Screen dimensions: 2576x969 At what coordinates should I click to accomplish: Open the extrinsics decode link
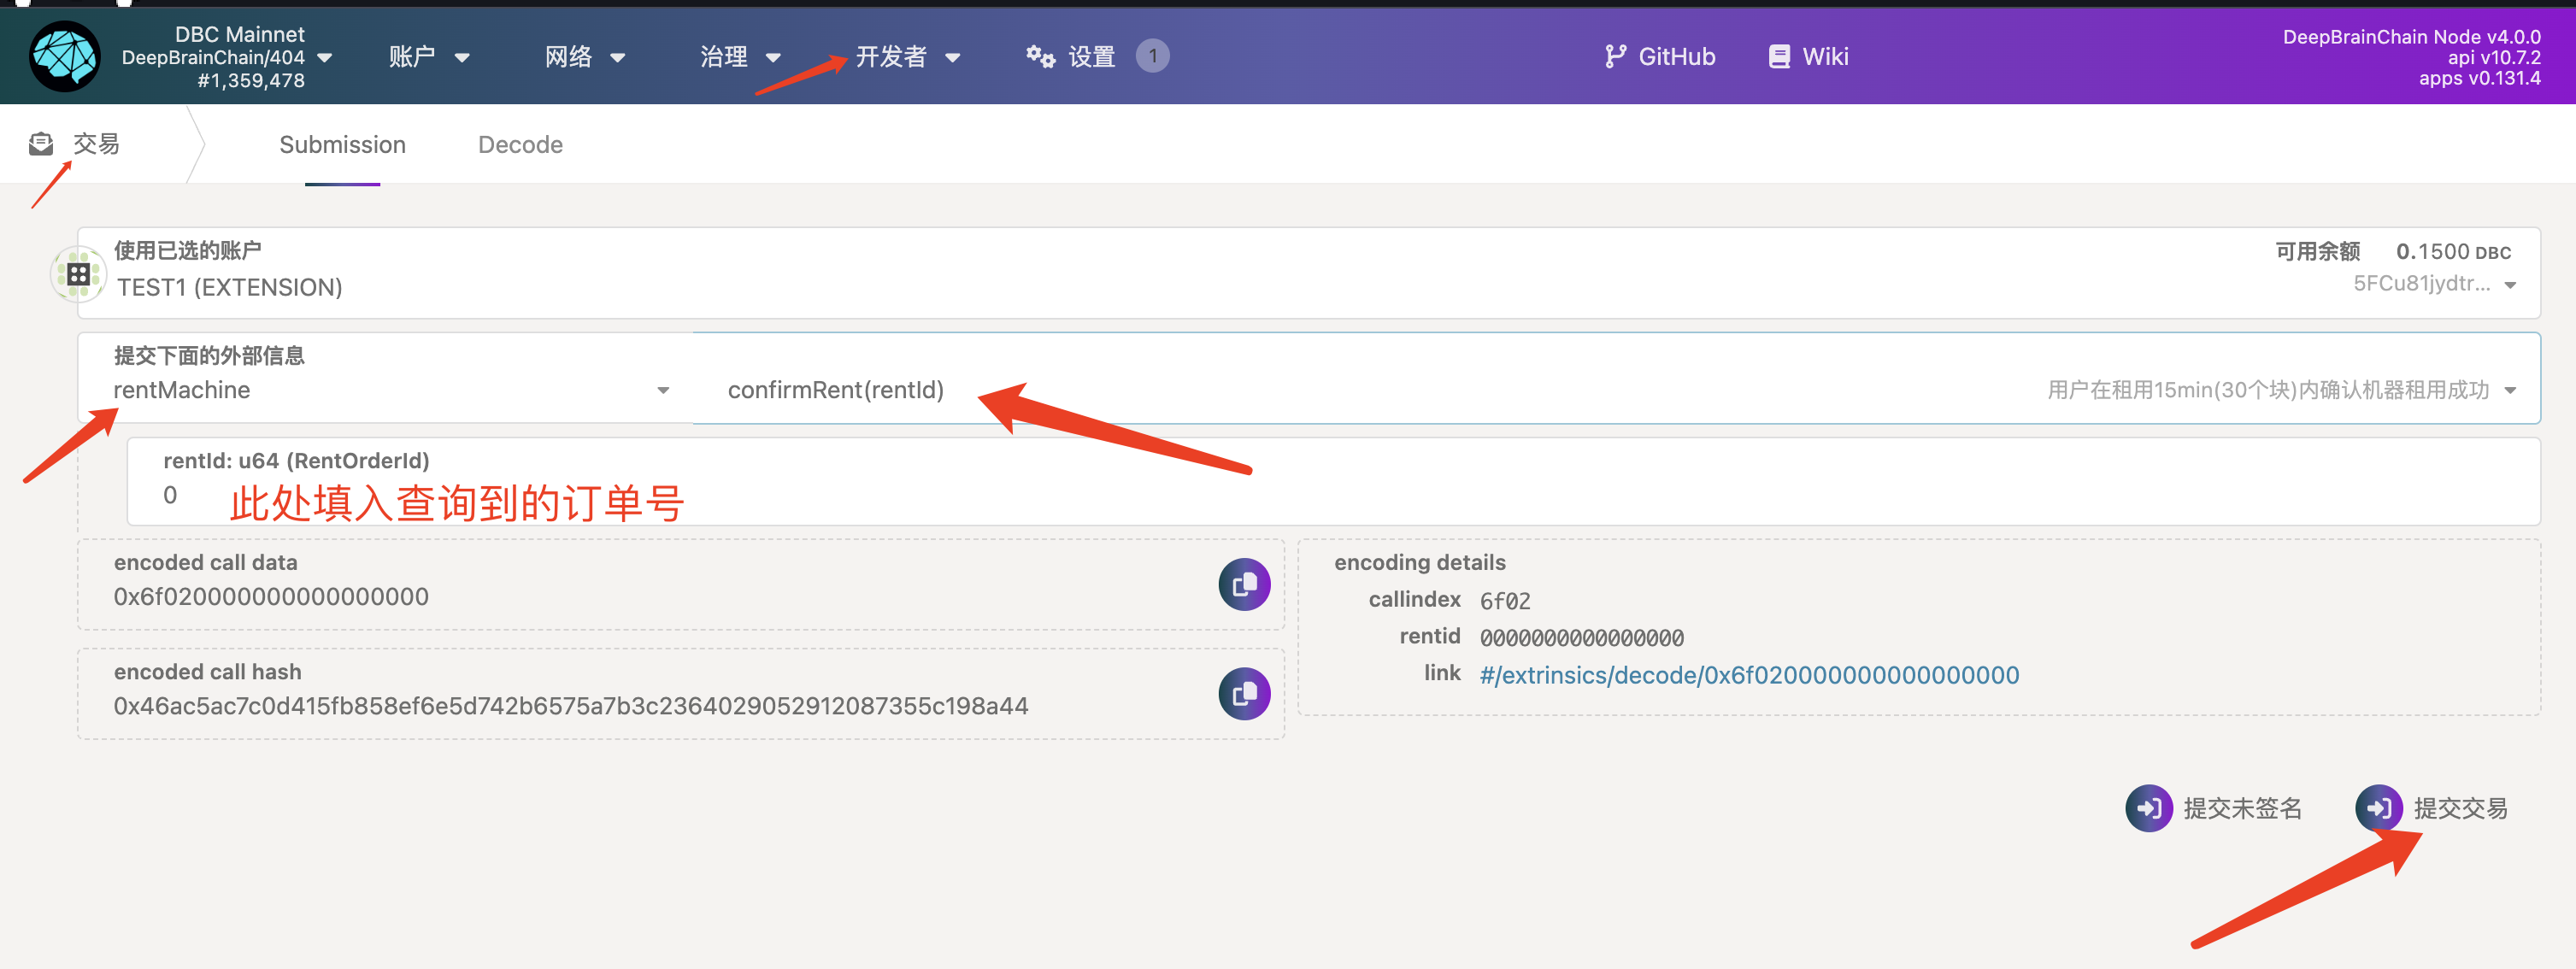(x=1749, y=676)
